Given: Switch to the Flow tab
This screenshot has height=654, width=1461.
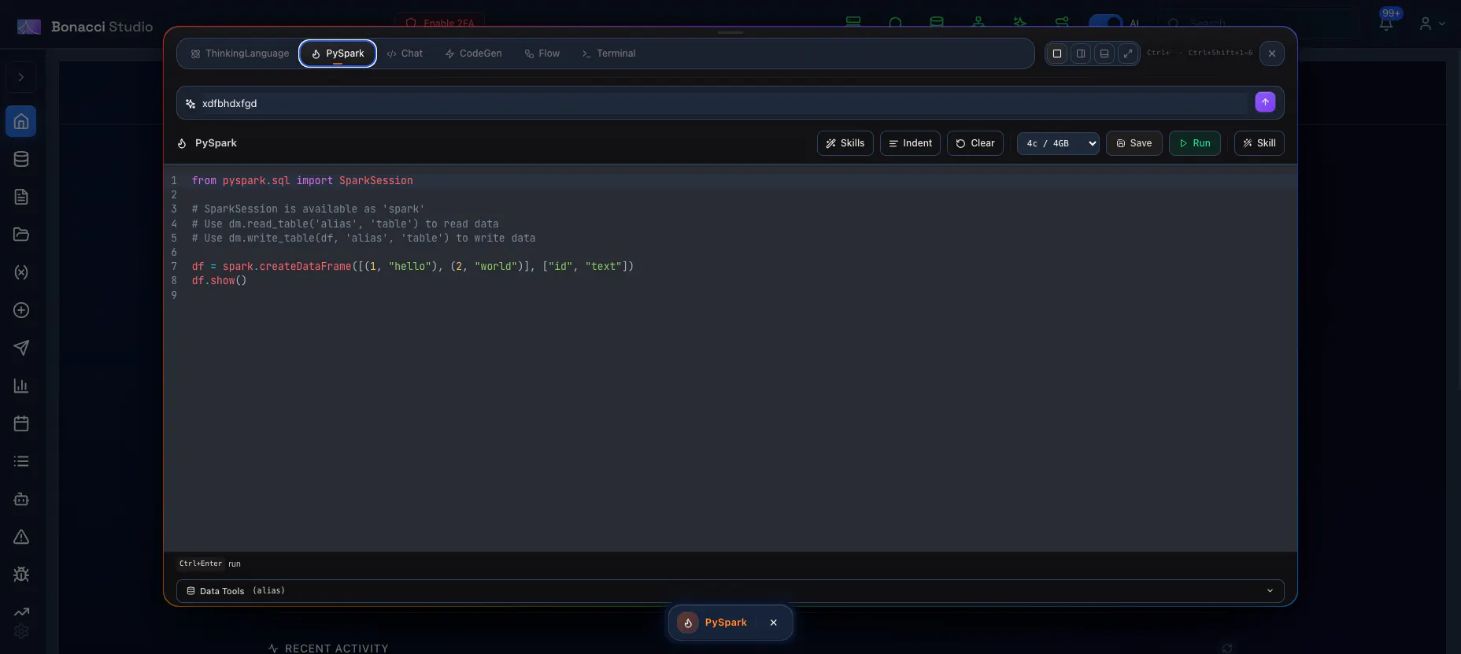Looking at the screenshot, I should 542,54.
